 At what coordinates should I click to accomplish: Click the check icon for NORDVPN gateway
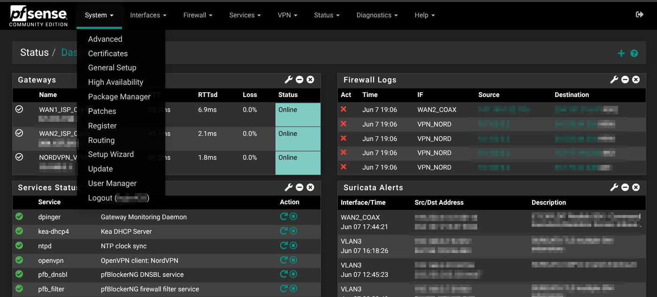click(19, 157)
